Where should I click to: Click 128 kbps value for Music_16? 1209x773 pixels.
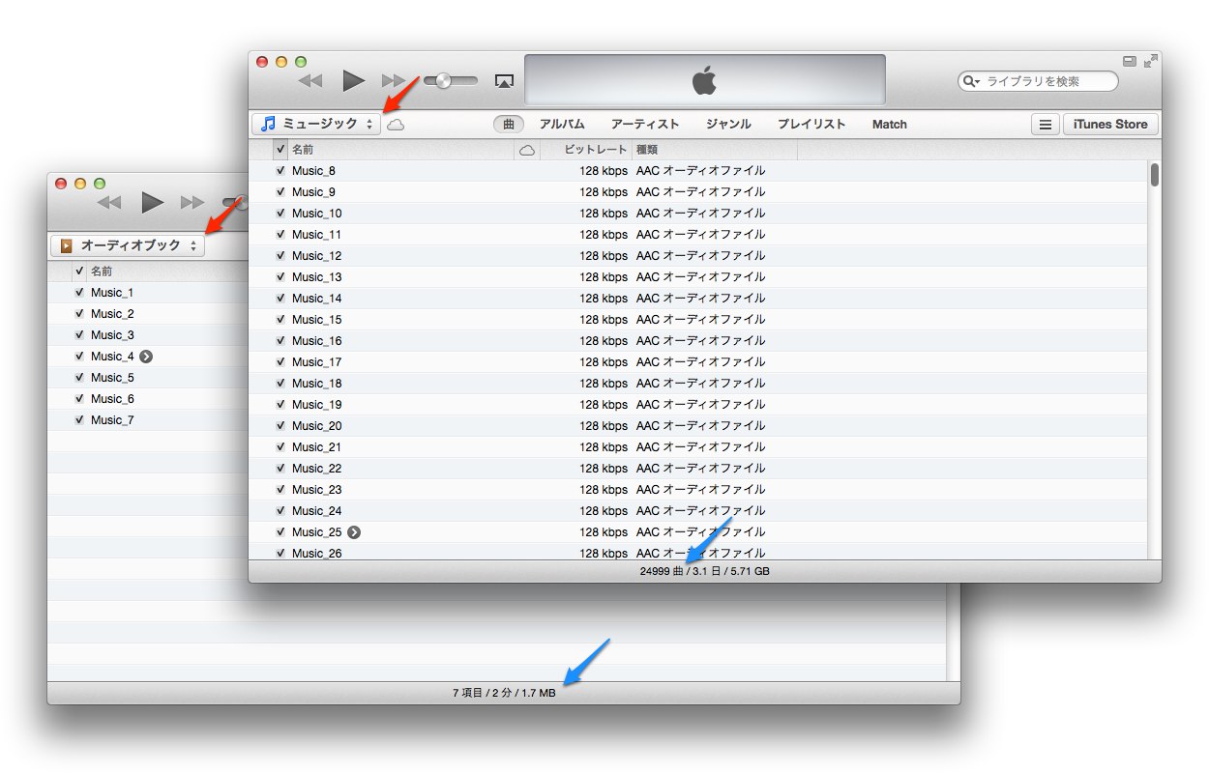(x=604, y=341)
